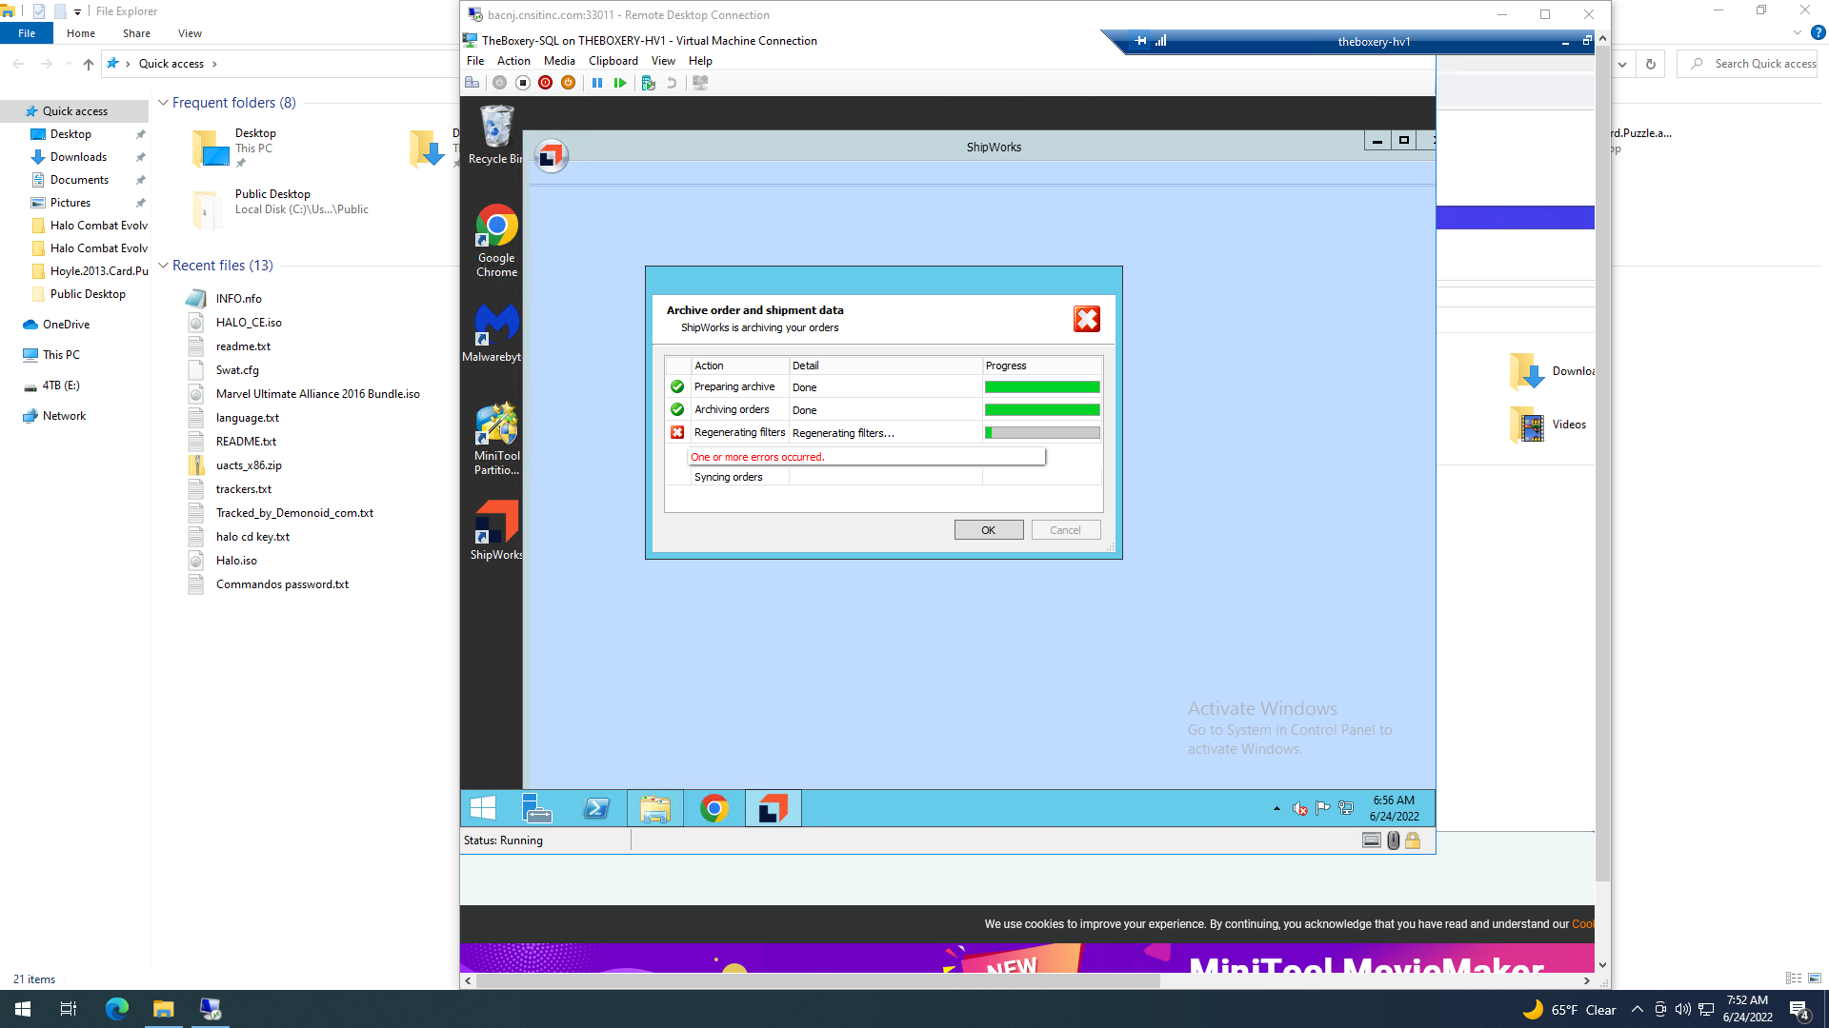Click the Revert toolbar icon
Image resolution: width=1829 pixels, height=1028 pixels.
(x=672, y=83)
